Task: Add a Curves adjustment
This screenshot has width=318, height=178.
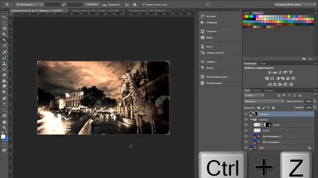Action: click(280, 72)
